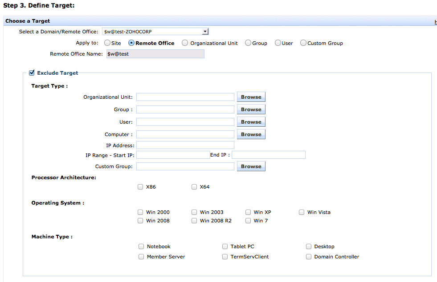This screenshot has height=282, width=437.
Task: Check the Win XP operating system box
Action: pos(248,212)
